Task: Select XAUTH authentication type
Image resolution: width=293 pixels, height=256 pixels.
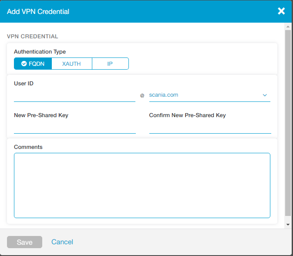Action: coord(72,64)
